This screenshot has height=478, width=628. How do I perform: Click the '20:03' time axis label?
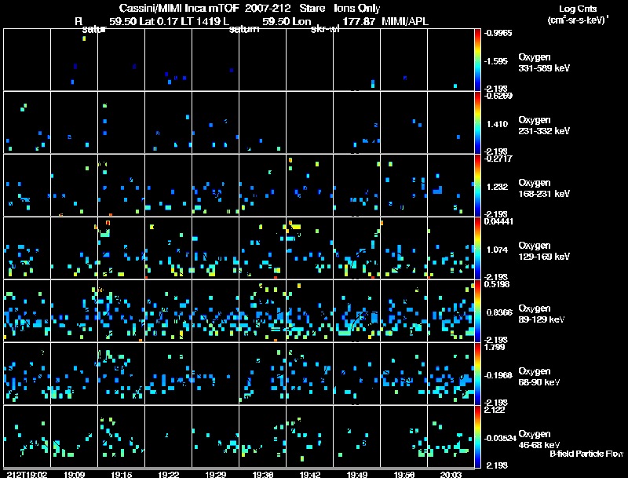click(x=451, y=474)
